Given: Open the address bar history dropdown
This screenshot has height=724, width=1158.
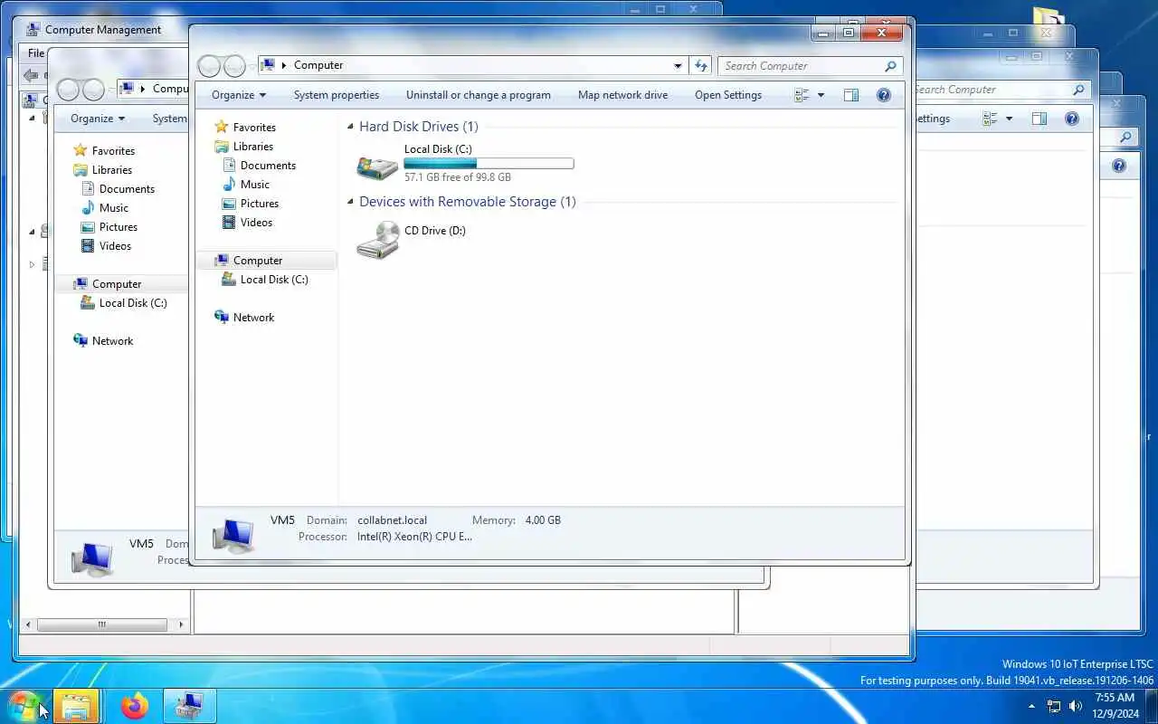Looking at the screenshot, I should click(x=678, y=65).
